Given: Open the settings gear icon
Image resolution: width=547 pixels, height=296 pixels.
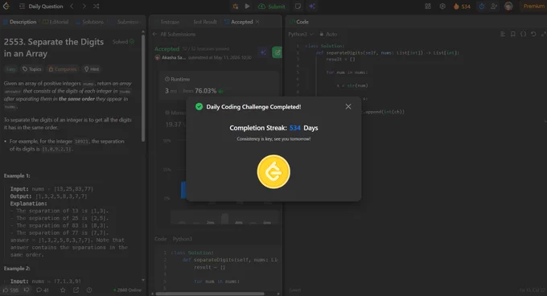Looking at the screenshot, I should [442, 6].
